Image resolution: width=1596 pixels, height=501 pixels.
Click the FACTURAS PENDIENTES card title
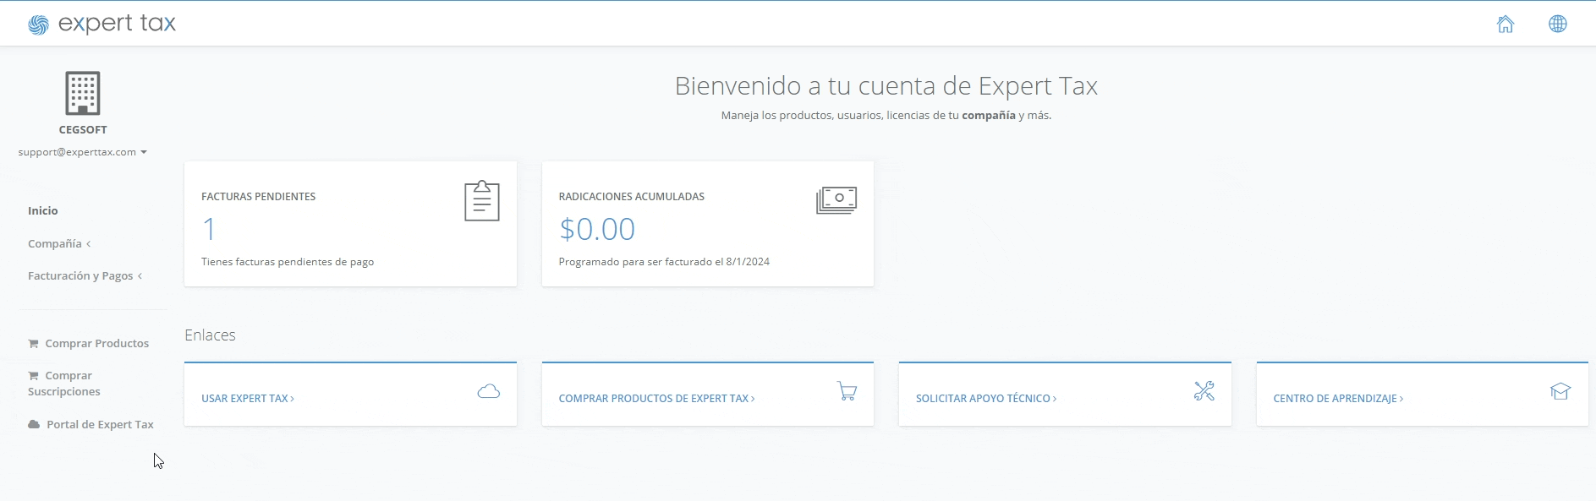point(258,197)
